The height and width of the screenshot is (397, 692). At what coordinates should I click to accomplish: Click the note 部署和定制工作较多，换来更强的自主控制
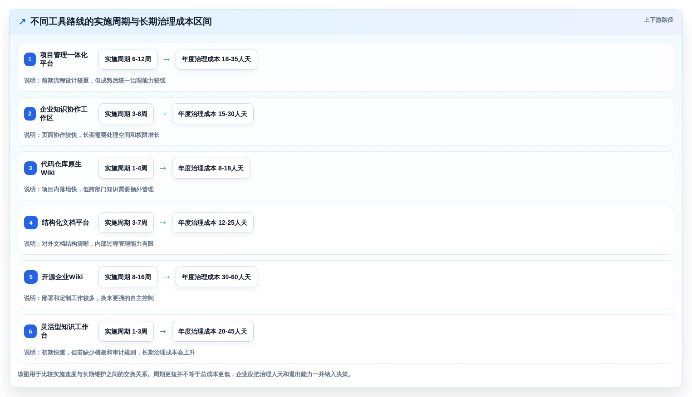click(x=98, y=298)
